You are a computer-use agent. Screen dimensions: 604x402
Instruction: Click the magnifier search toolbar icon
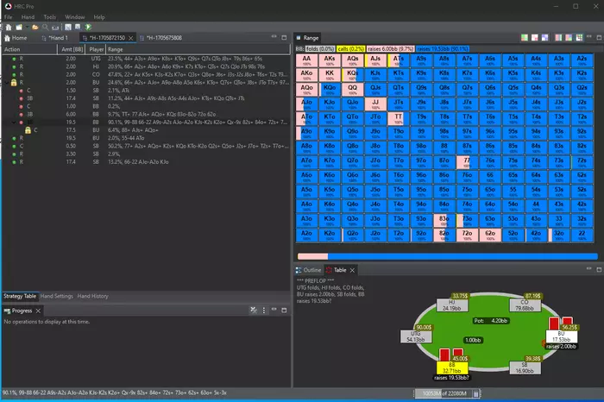pos(46,28)
